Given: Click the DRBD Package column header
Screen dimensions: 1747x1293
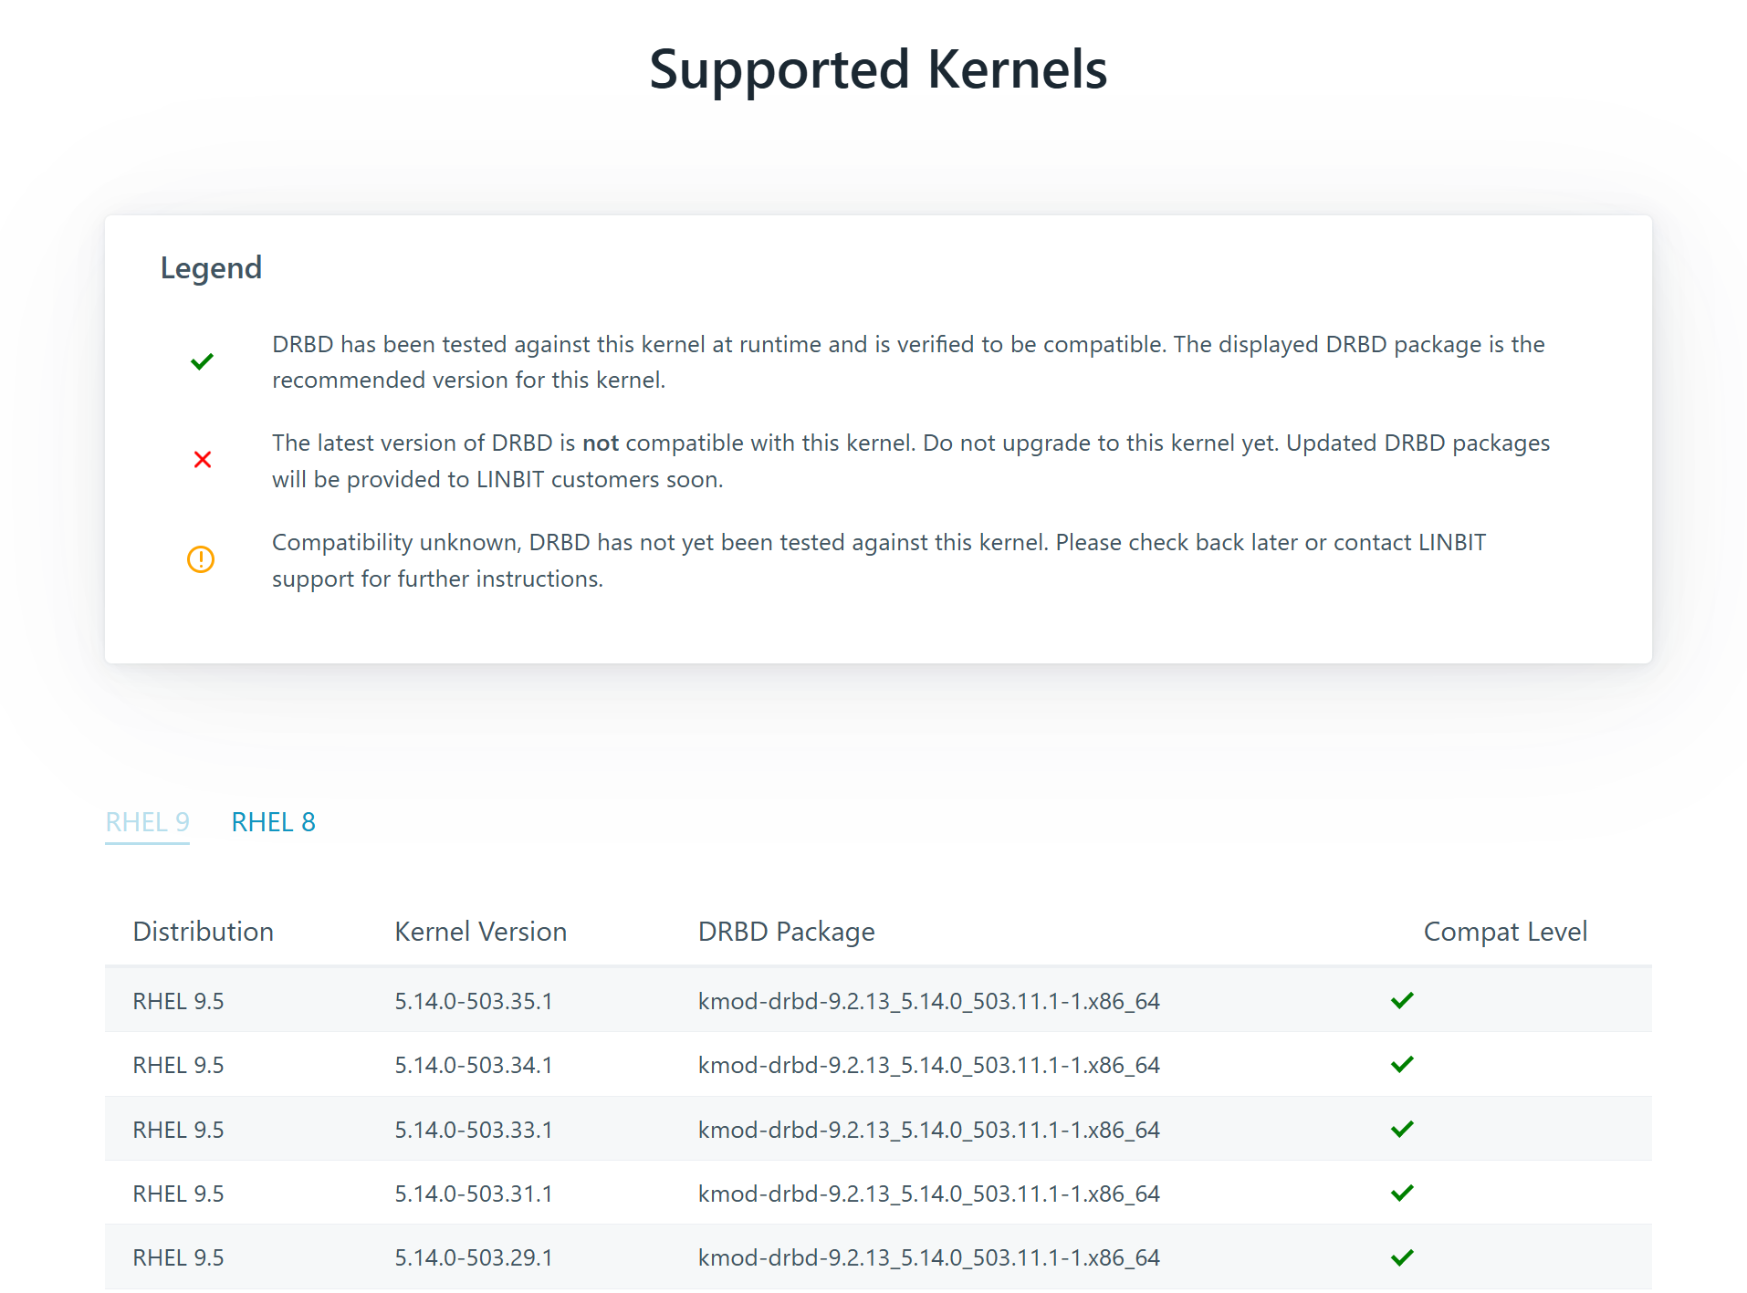Looking at the screenshot, I should coord(786,932).
